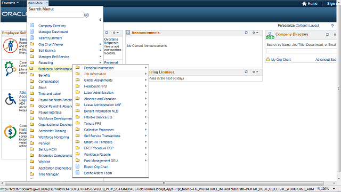The height and width of the screenshot is (192, 341).
Task: Click the Talent Summary document icon
Action: coord(32,38)
